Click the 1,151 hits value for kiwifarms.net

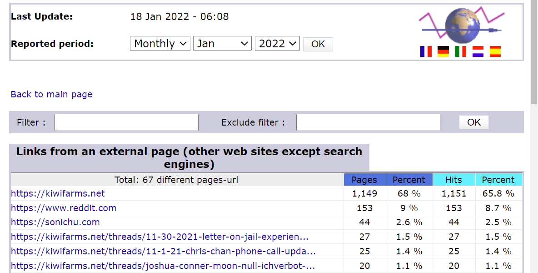click(453, 194)
